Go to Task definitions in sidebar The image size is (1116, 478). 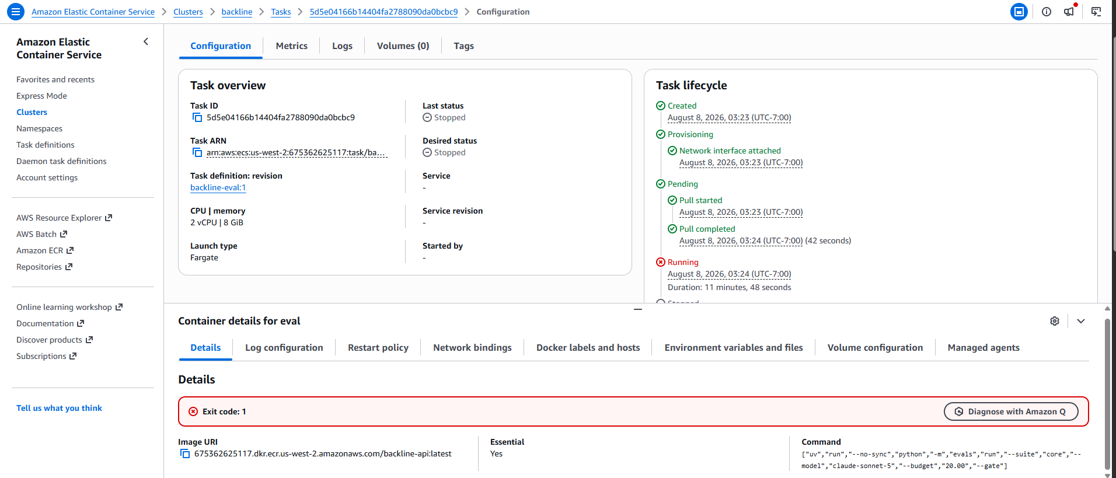pyautogui.click(x=46, y=145)
